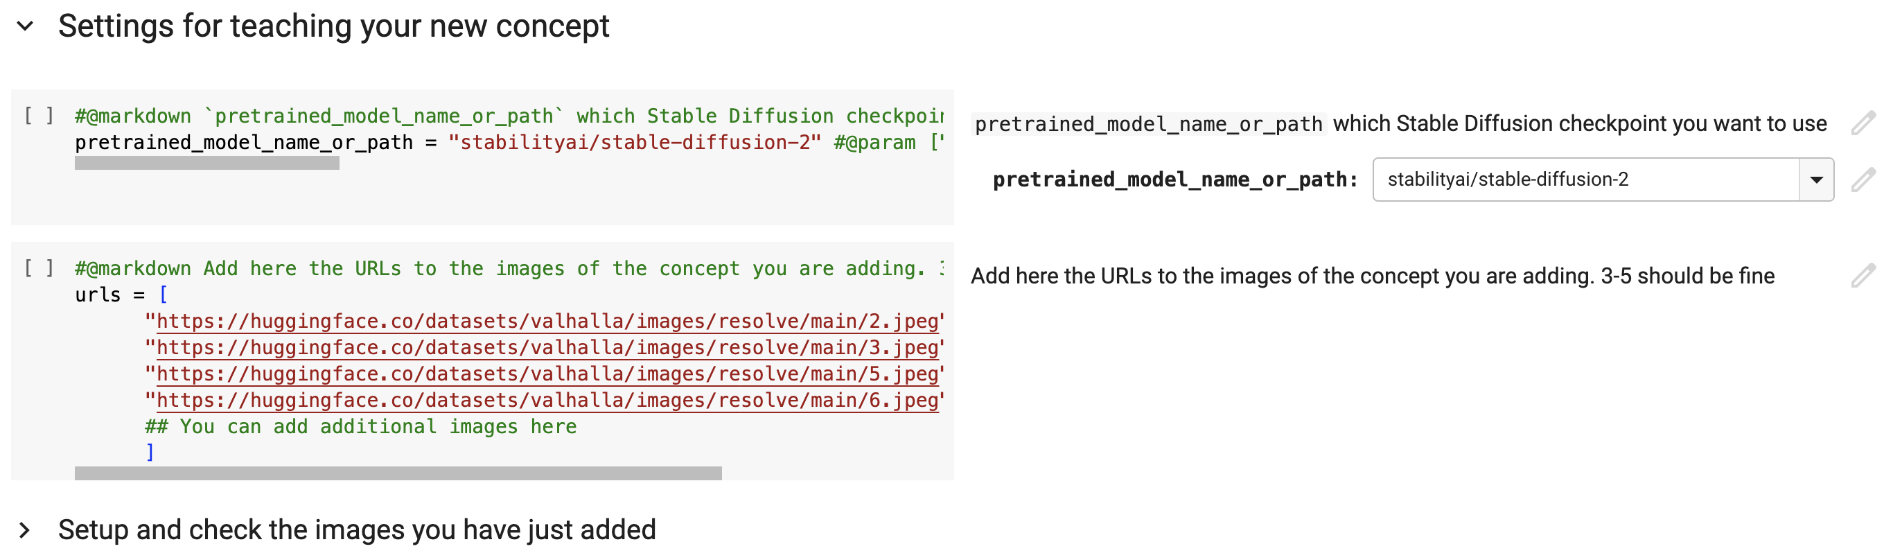
Task: Click the 'You can add additional images' comment
Action: pyautogui.click(x=361, y=426)
